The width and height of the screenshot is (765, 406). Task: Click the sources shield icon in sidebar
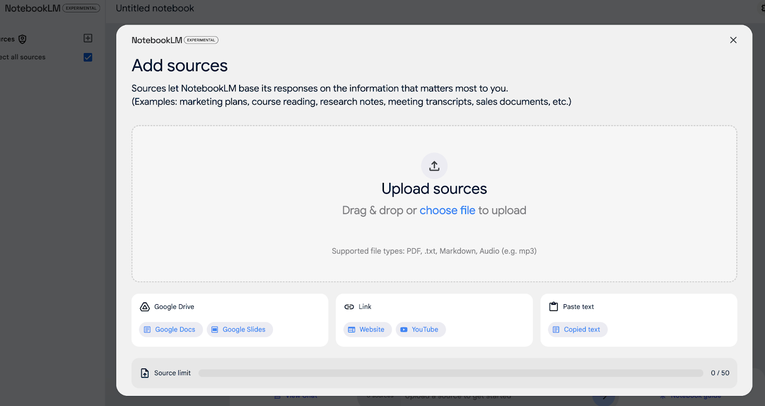pos(22,39)
